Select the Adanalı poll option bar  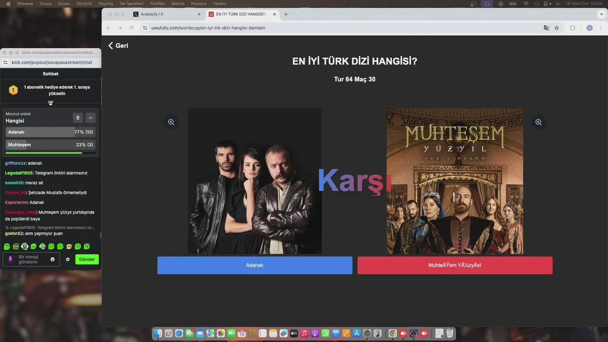(50, 132)
